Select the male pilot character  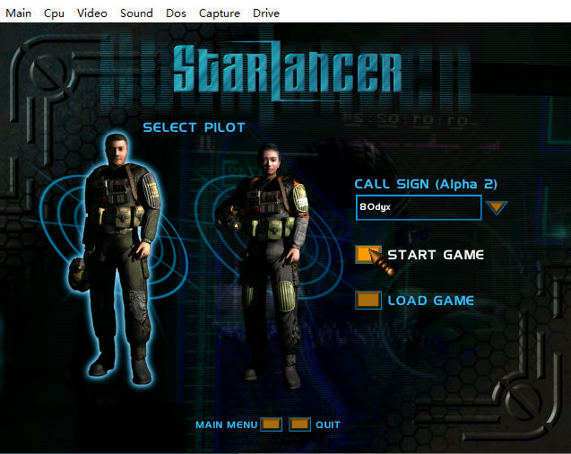(117, 258)
